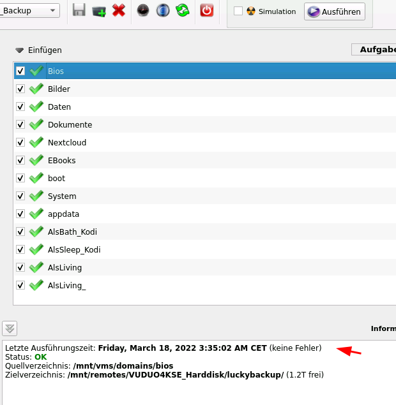The height and width of the screenshot is (405, 396).
Task: Collapse information panel with double-chevron button
Action: (10, 328)
